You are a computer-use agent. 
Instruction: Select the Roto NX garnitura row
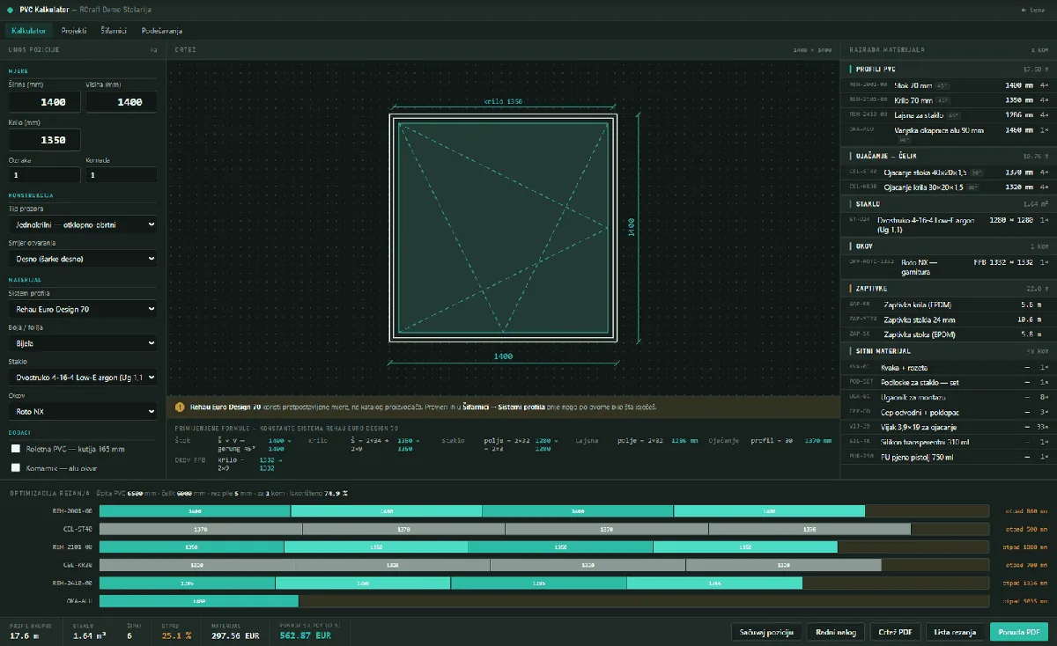(x=949, y=267)
